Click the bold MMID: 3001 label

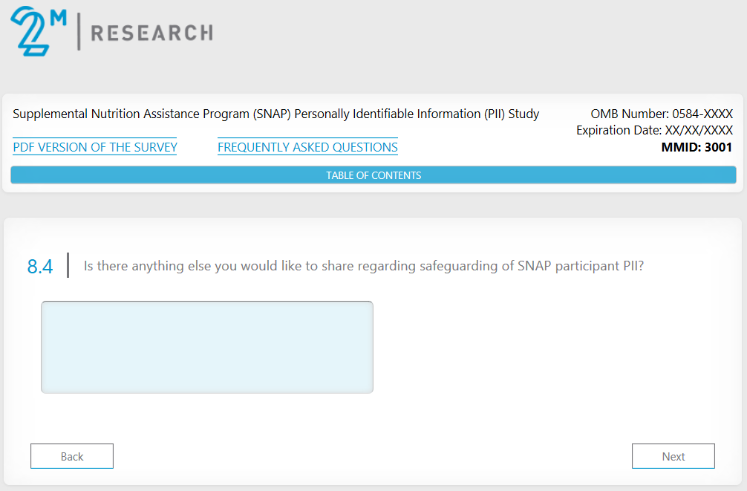[x=697, y=147]
